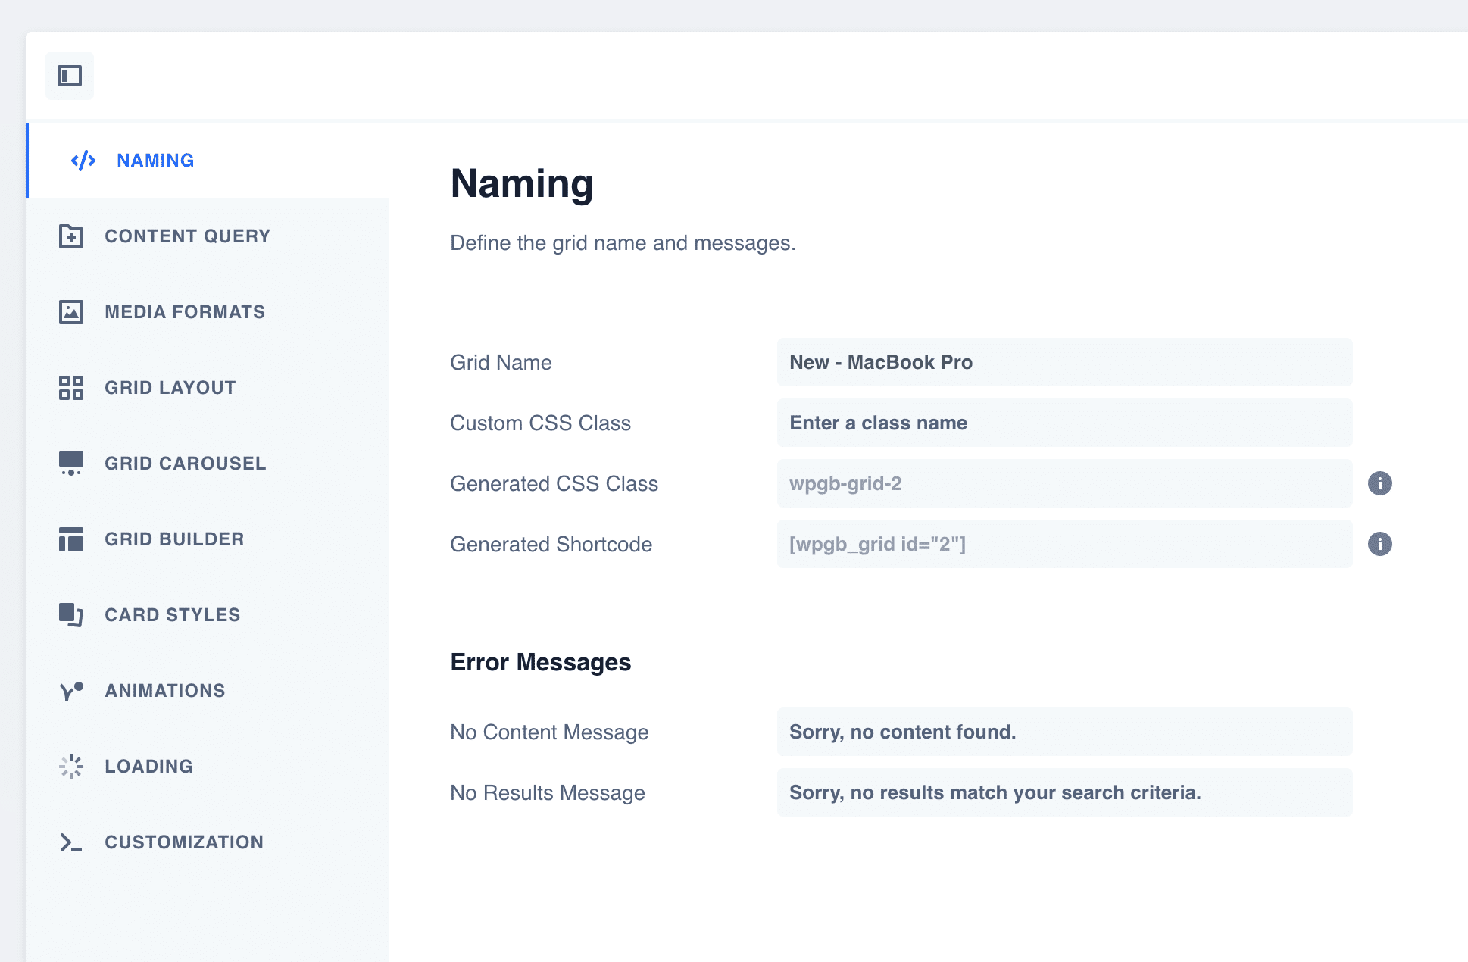Viewport: 1468px width, 962px height.
Task: Click 'Define the grid name and messages' text
Action: click(623, 243)
